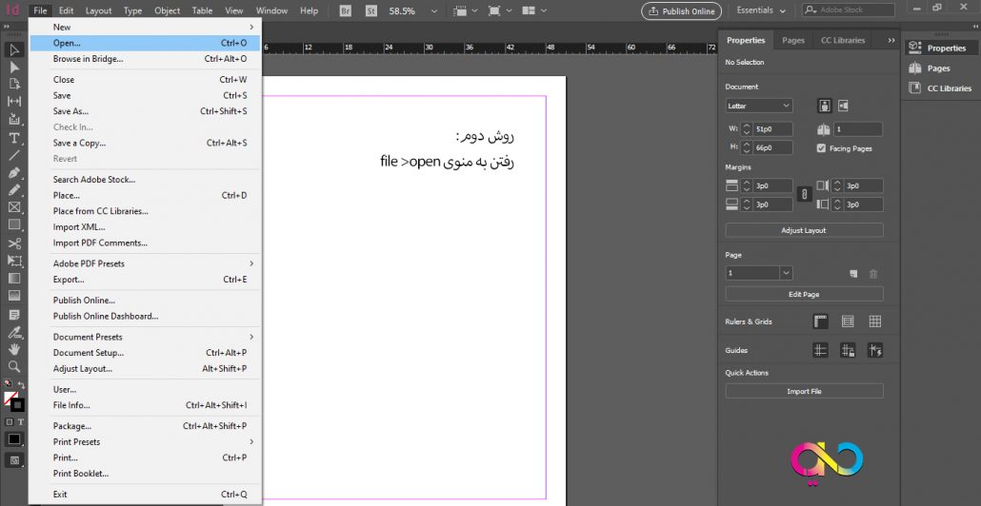The width and height of the screenshot is (981, 506).
Task: Click Import File button
Action: [x=804, y=391]
